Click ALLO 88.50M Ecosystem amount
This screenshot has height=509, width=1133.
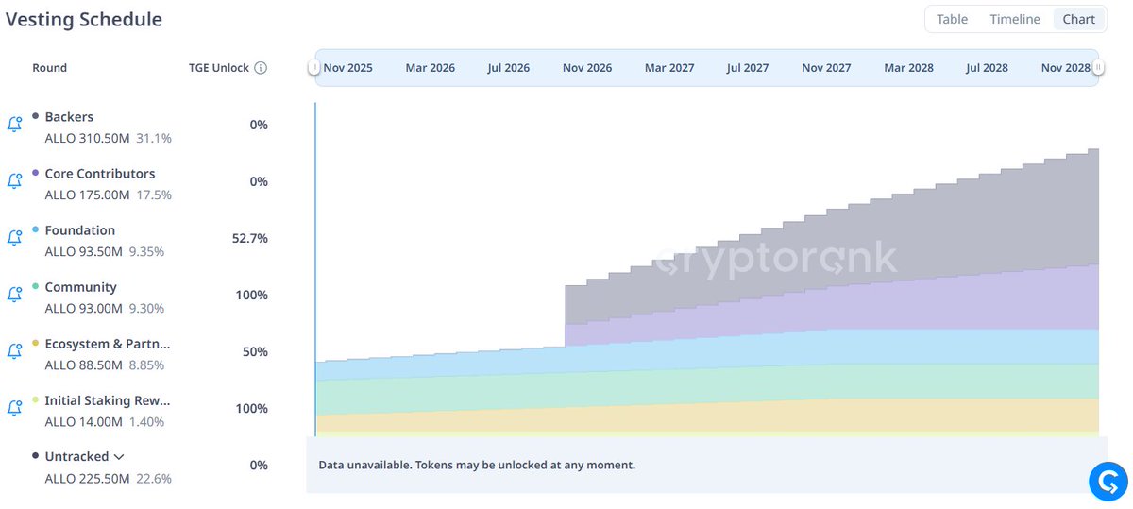83,365
